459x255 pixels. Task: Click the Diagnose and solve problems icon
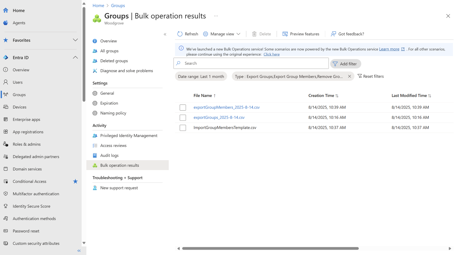coord(95,71)
